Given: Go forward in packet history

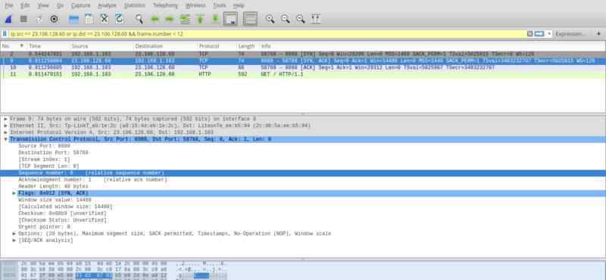Looking at the screenshot, I should (170, 19).
